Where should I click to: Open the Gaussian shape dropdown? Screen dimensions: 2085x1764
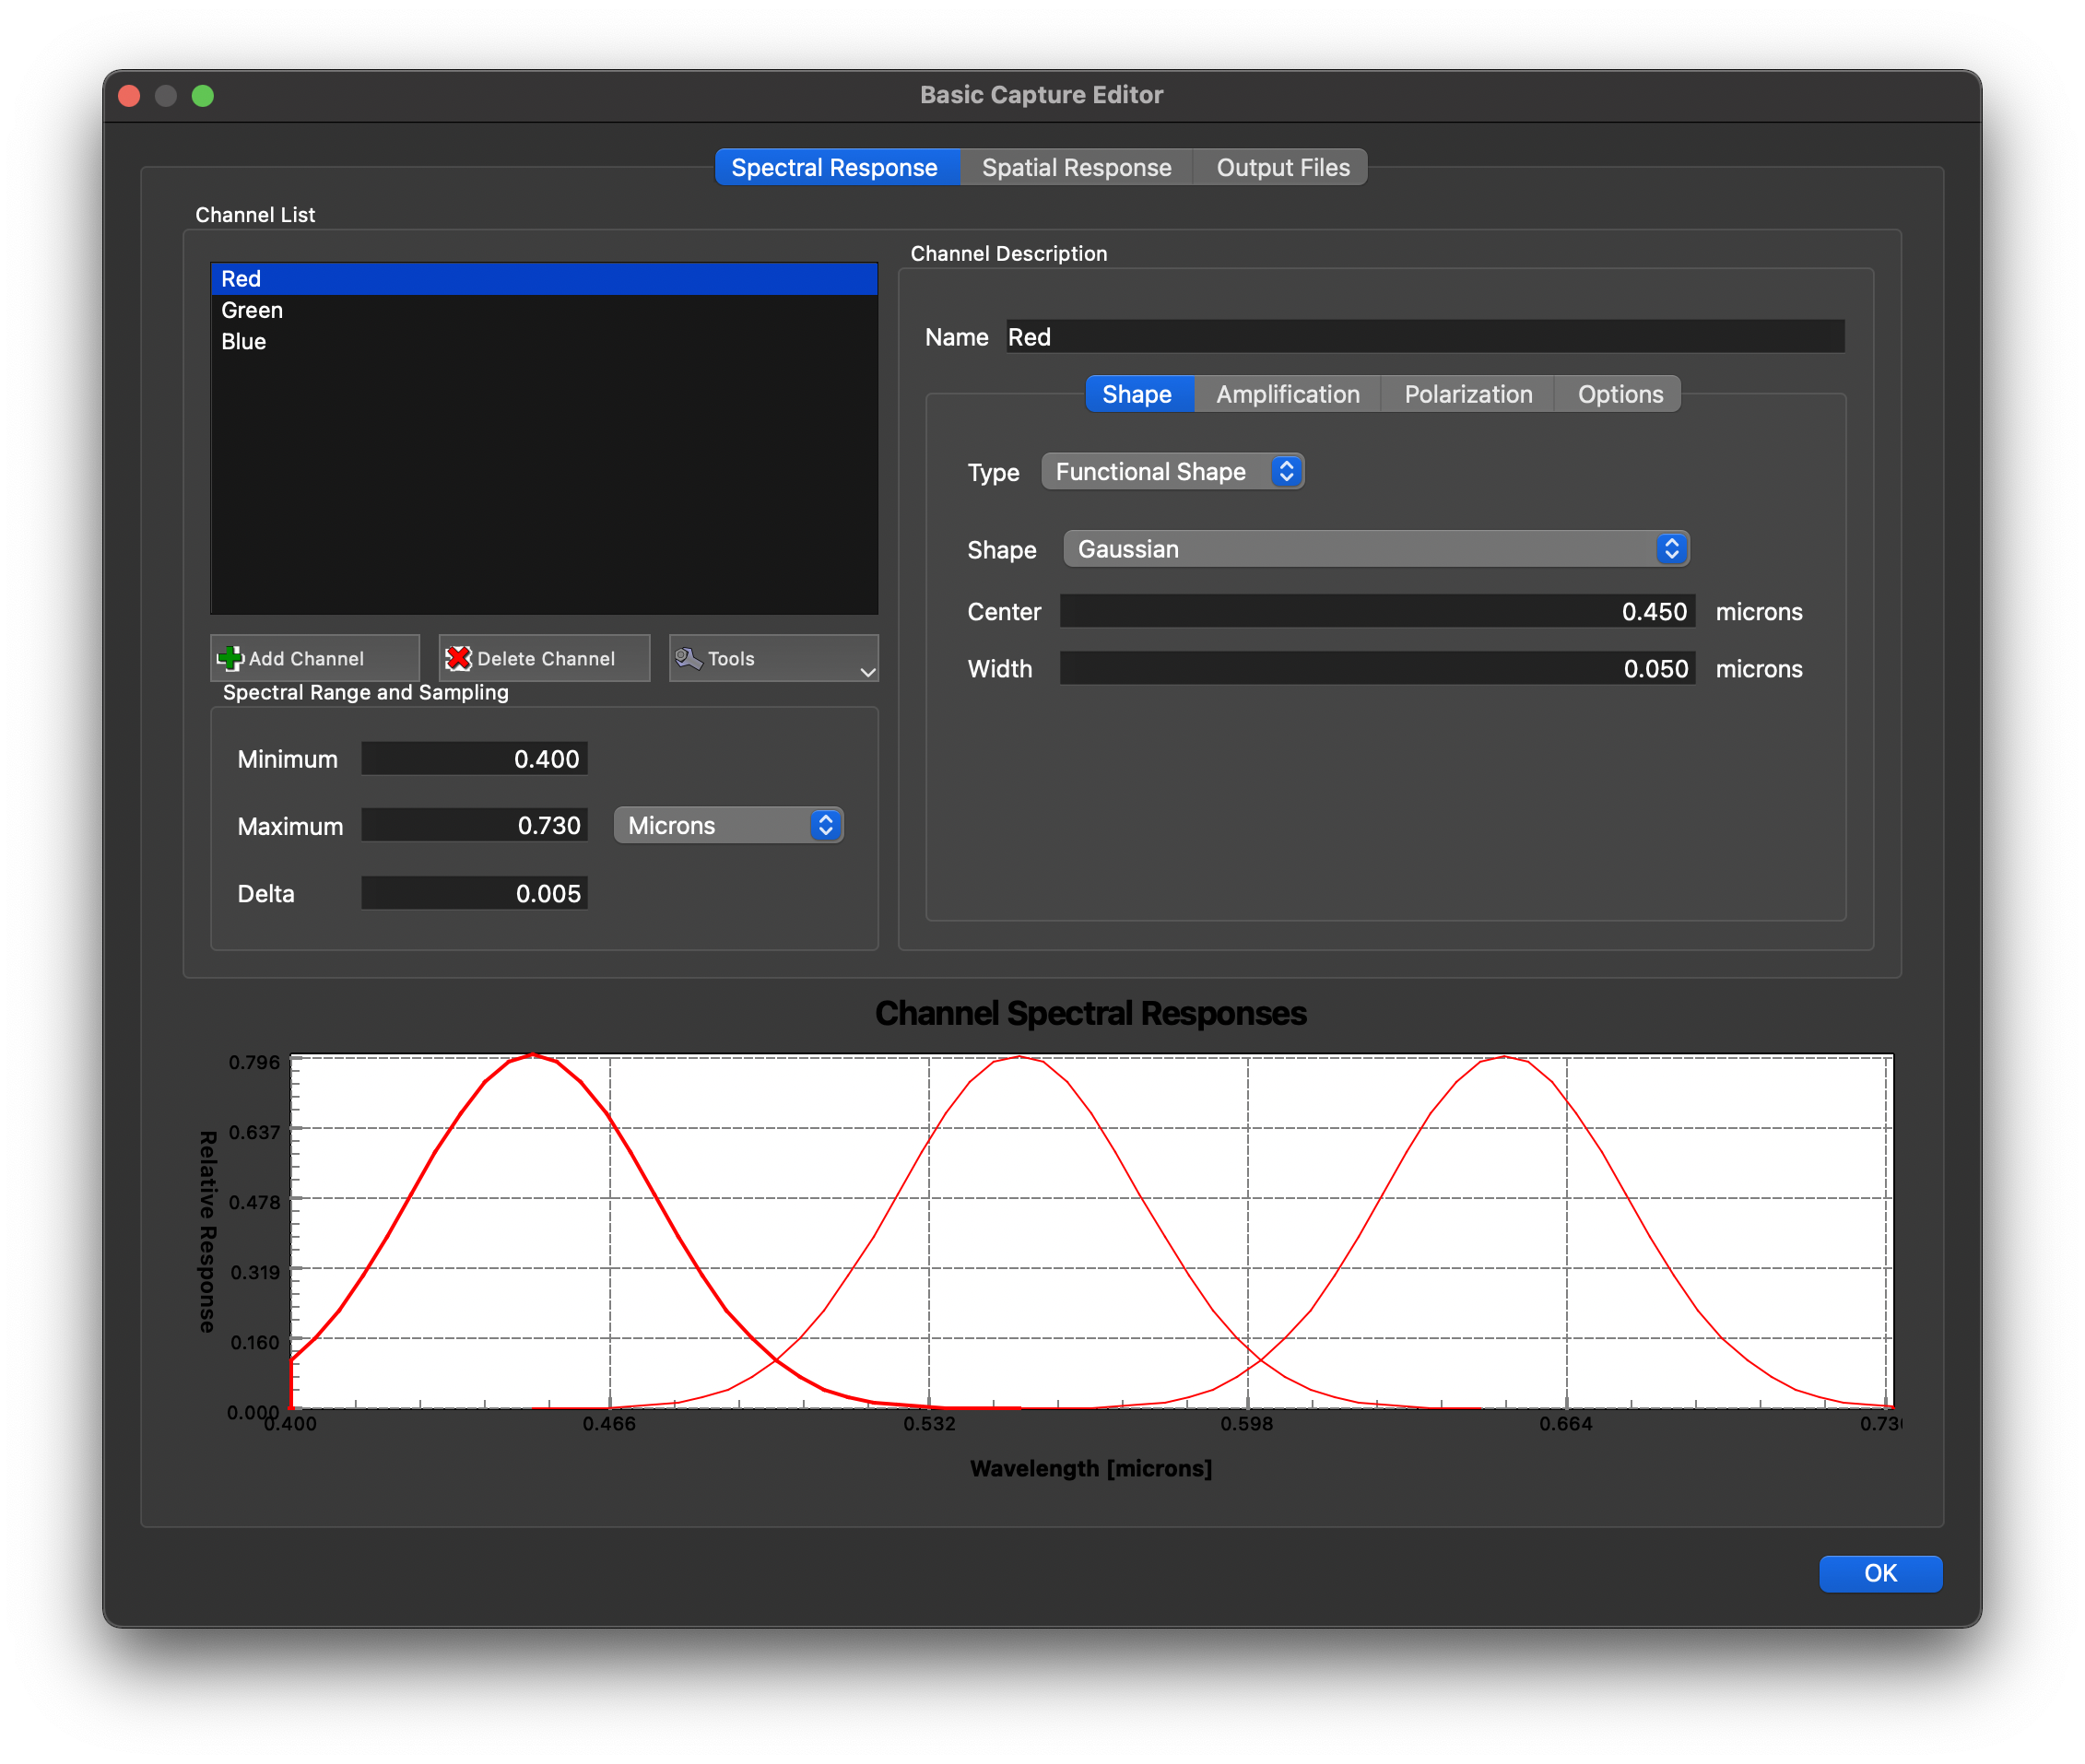(1375, 549)
